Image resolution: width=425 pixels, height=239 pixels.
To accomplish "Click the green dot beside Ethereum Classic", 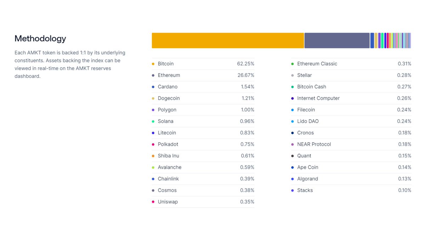I will coord(292,64).
